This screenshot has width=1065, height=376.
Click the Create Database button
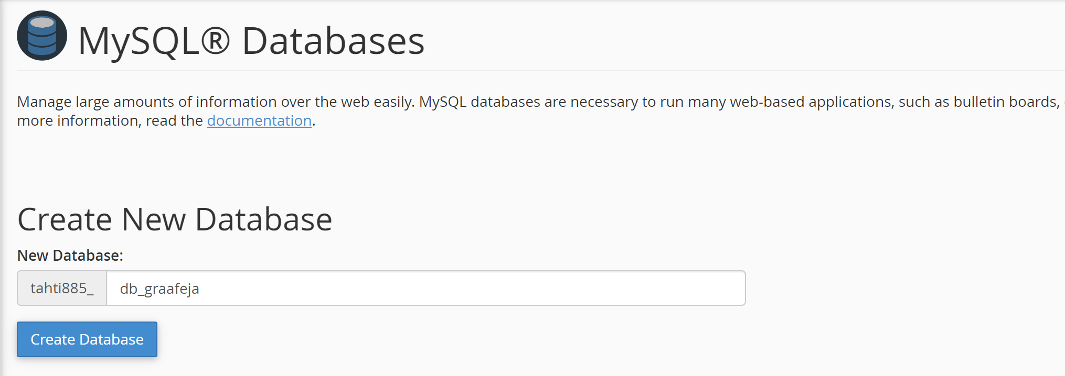point(87,339)
